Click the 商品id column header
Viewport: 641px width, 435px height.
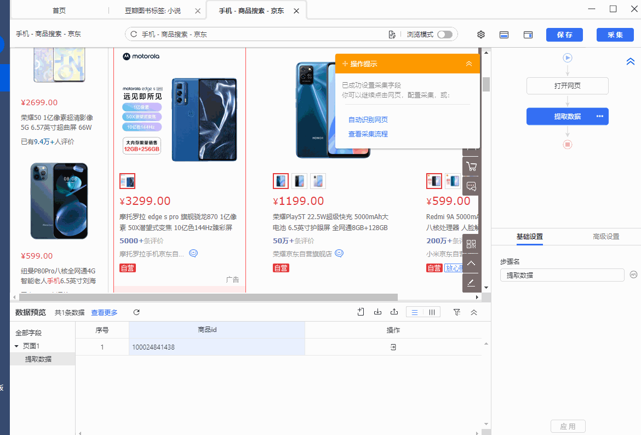tap(216, 330)
